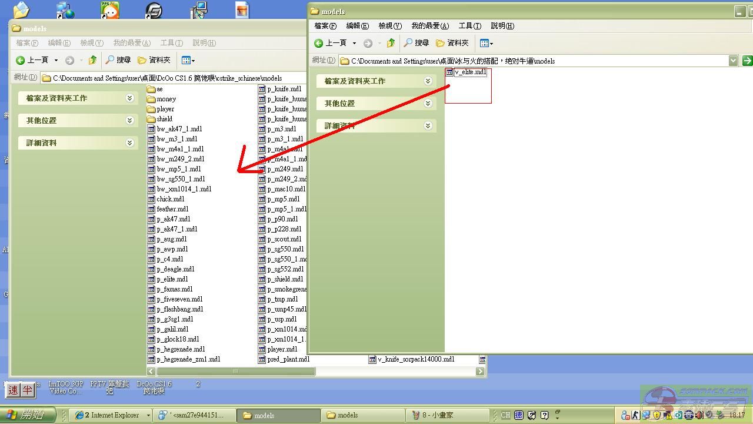753x424 pixels.
Task: Expand the 其他位置 panel in left window
Action: click(x=129, y=121)
